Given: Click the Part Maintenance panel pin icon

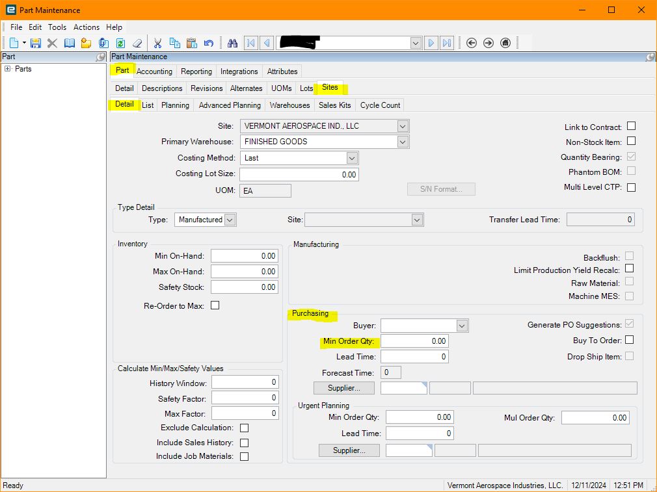Looking at the screenshot, I should 650,57.
